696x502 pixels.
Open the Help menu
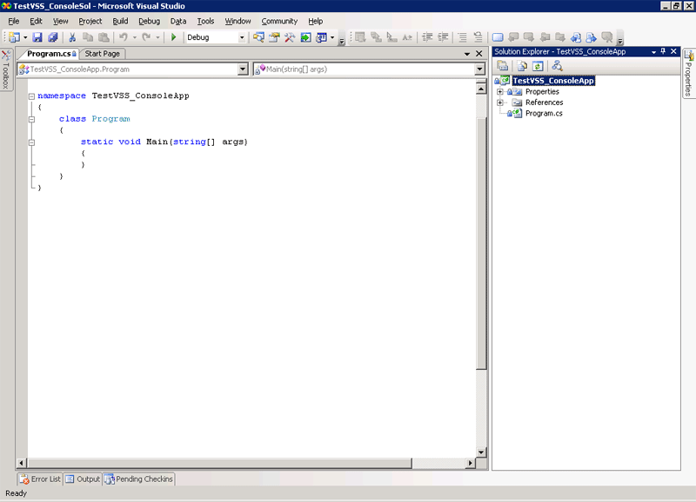tap(316, 21)
